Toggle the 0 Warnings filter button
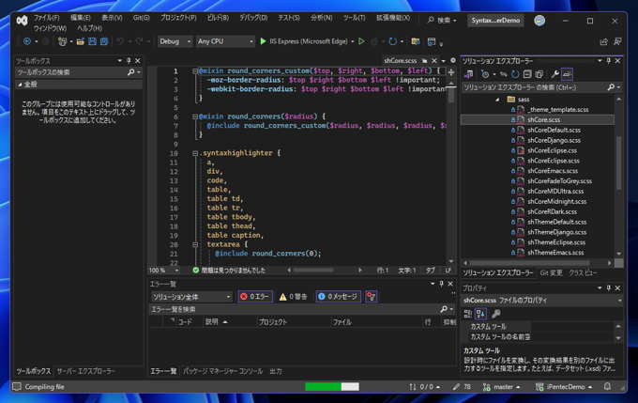This screenshot has width=638, height=403. point(294,296)
